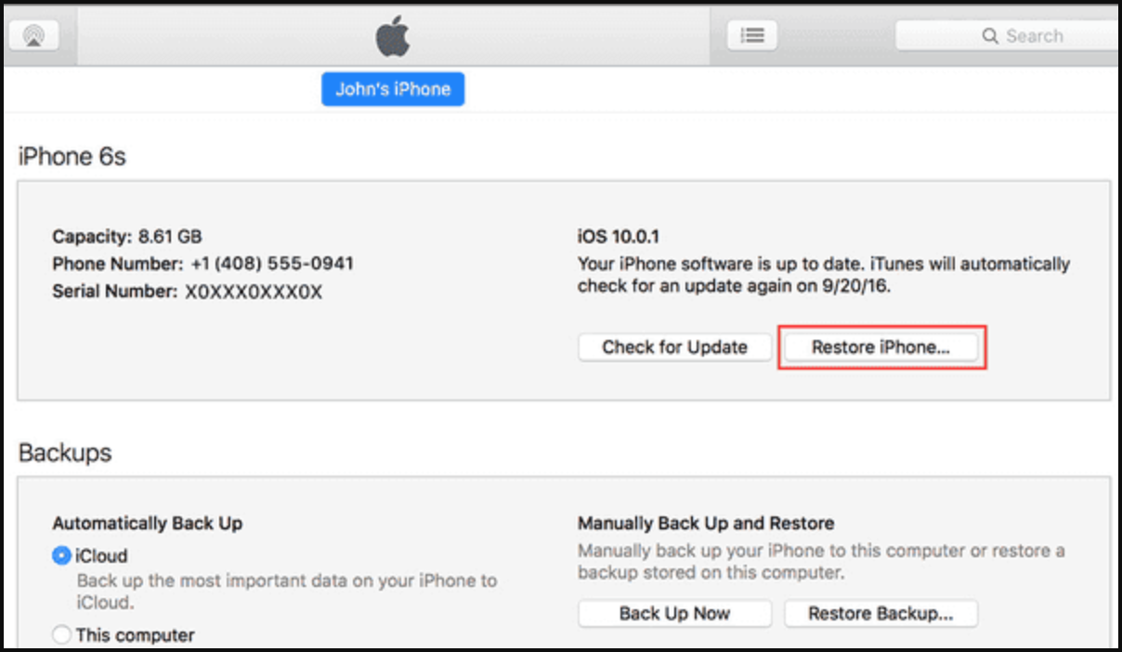Click Check for Update button
This screenshot has height=652, width=1122.
coord(675,347)
